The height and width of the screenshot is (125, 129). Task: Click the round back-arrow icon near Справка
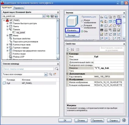point(124,120)
